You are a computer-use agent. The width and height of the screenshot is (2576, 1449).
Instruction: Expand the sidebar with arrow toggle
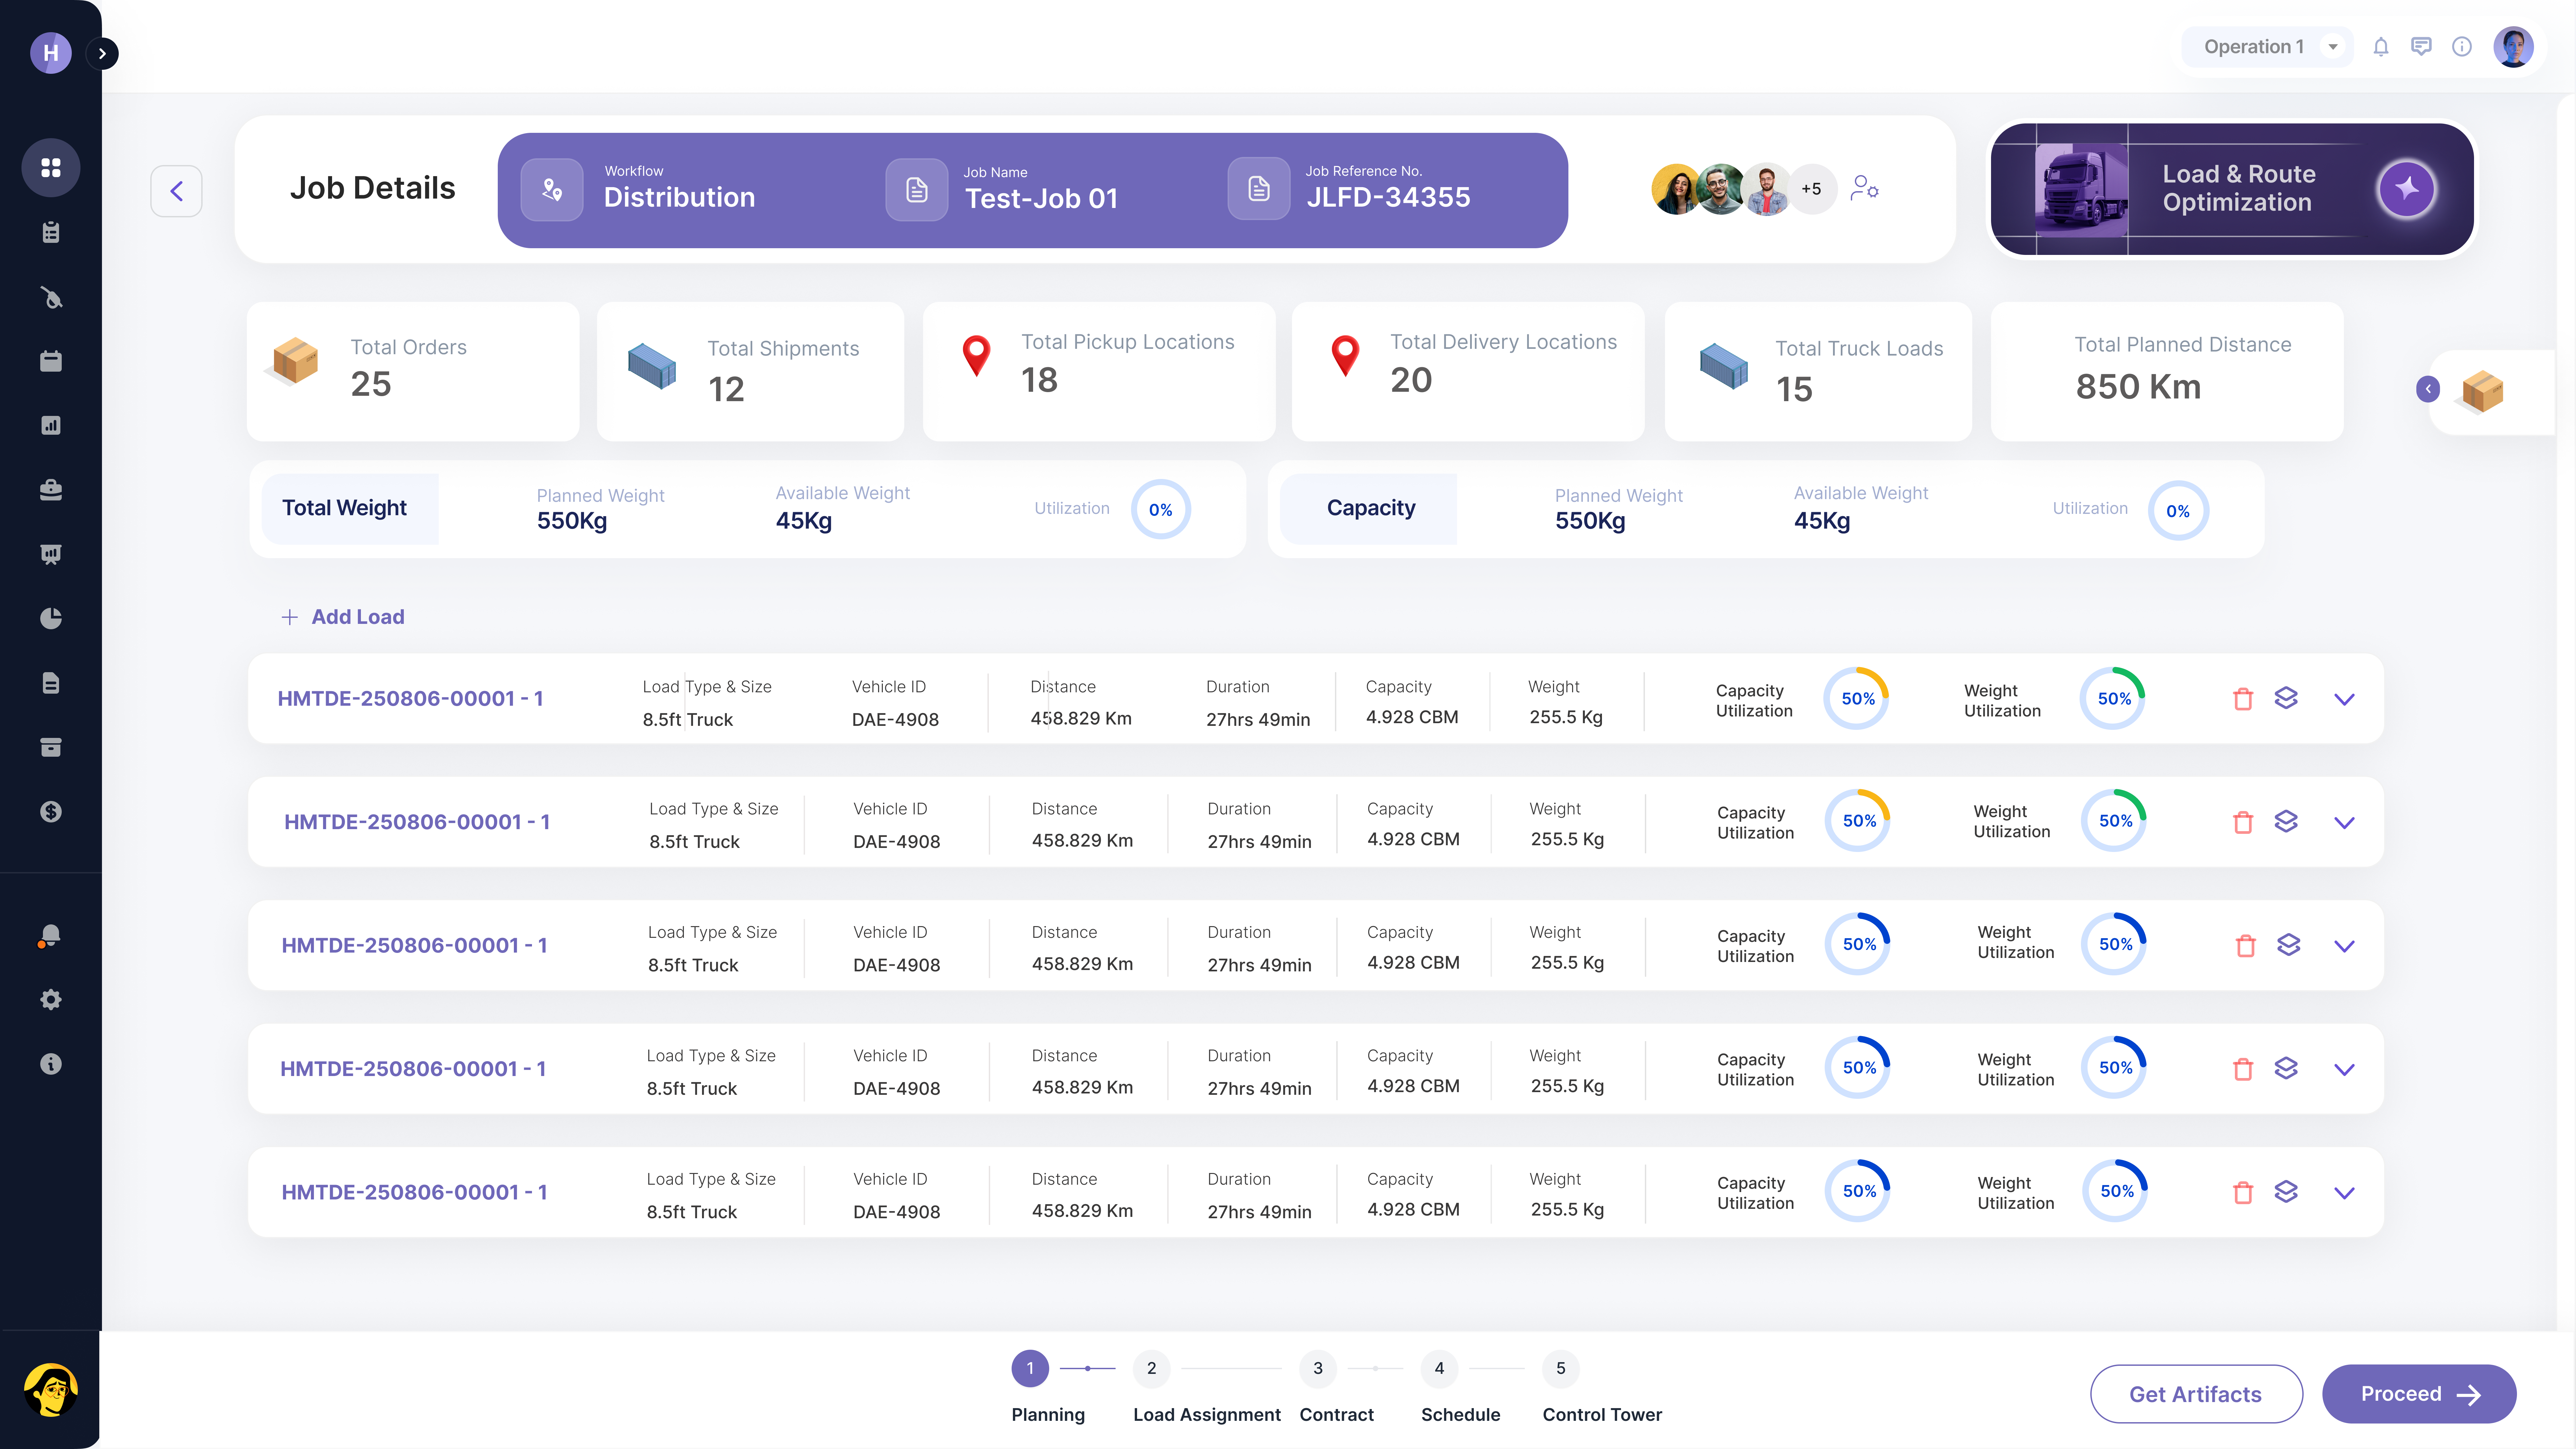(x=102, y=54)
